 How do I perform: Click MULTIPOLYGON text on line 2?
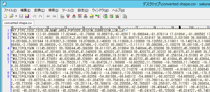(x=23, y=34)
